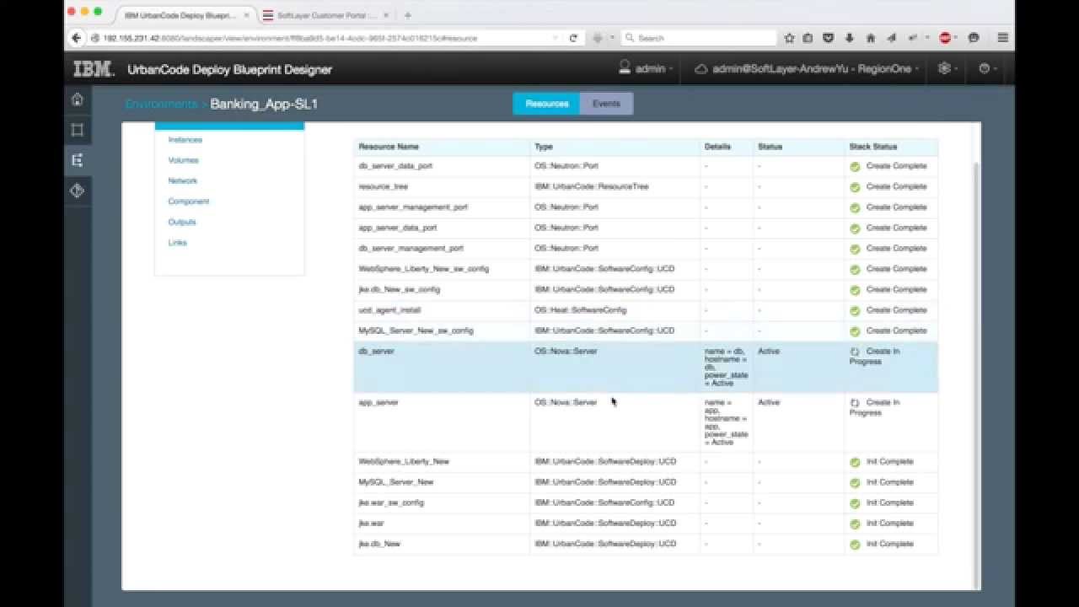
Task: Click the Pocket icon in browser toolbar
Action: [x=829, y=38]
